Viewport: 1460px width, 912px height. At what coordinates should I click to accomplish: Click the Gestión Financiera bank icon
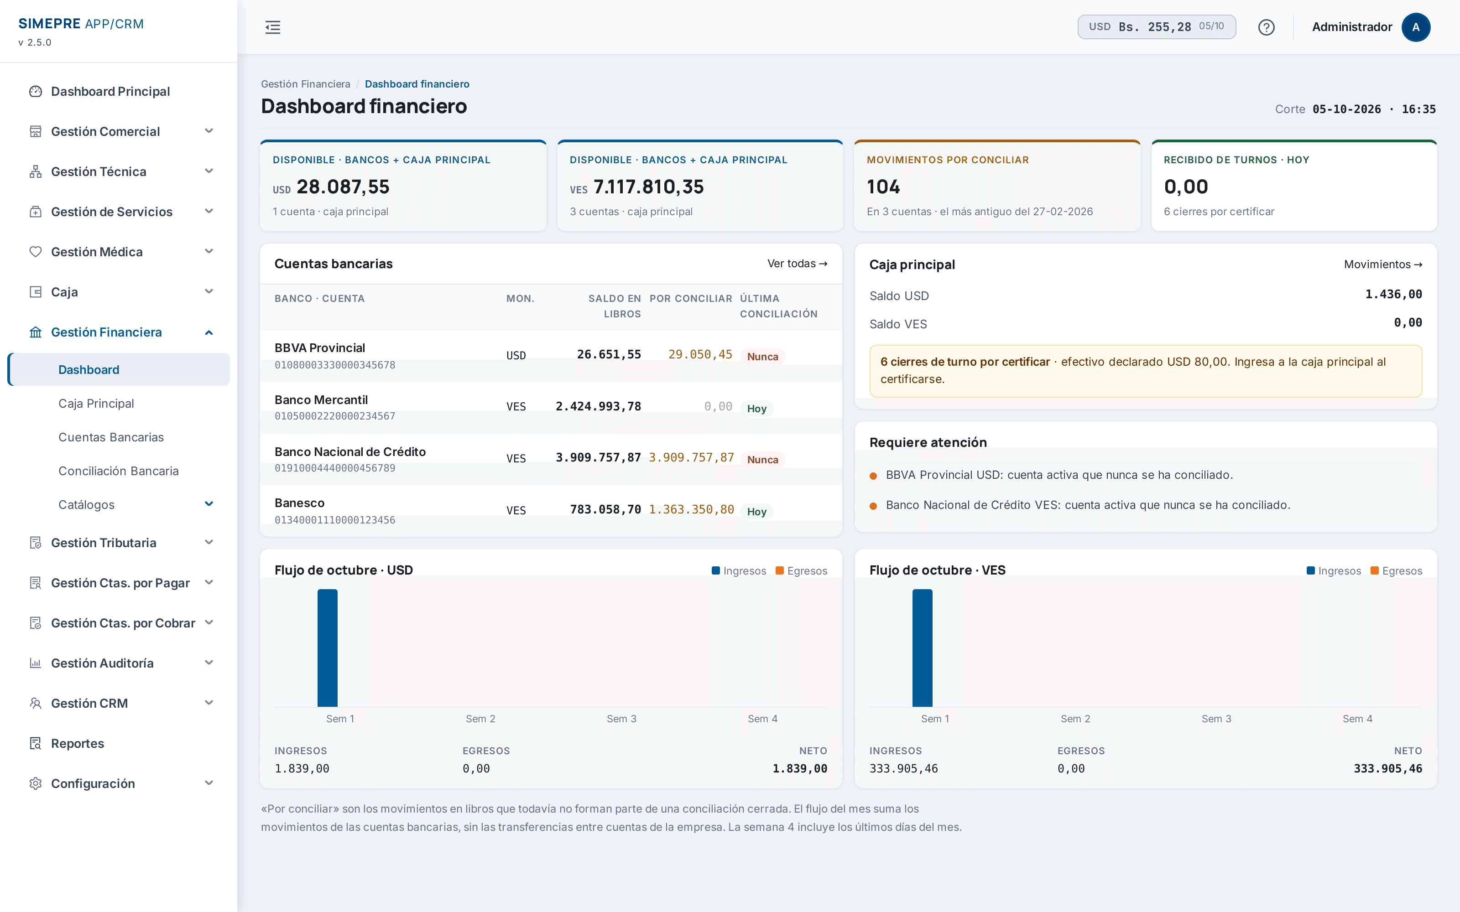(36, 332)
